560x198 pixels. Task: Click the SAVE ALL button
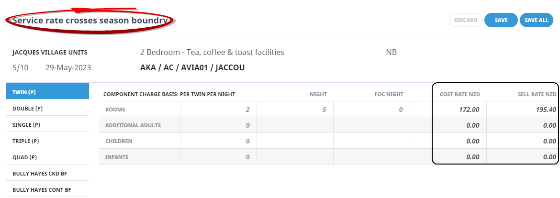(536, 20)
